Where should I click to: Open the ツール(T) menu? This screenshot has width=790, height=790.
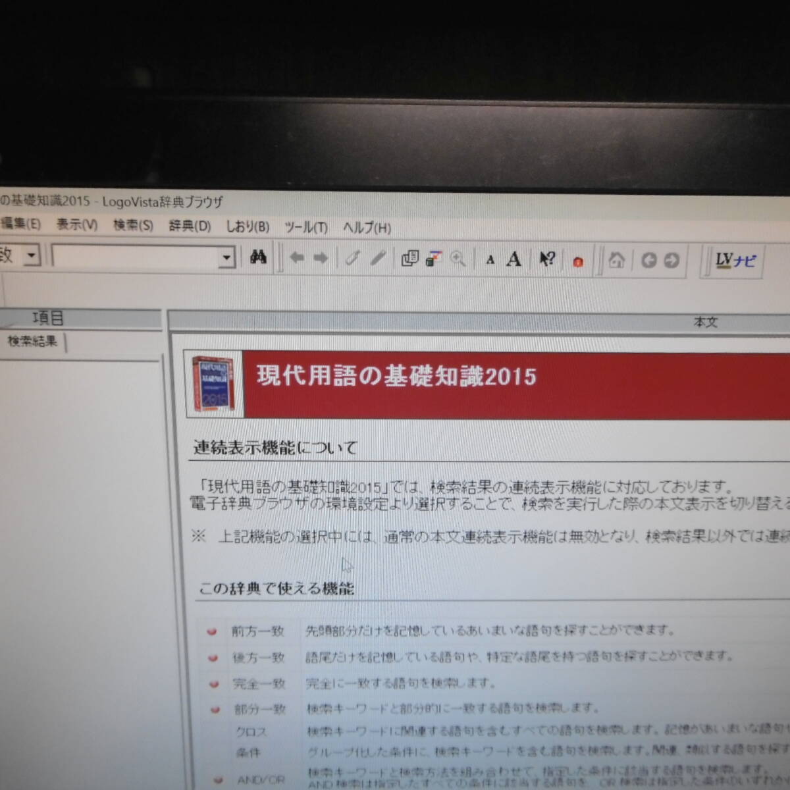pos(305,228)
